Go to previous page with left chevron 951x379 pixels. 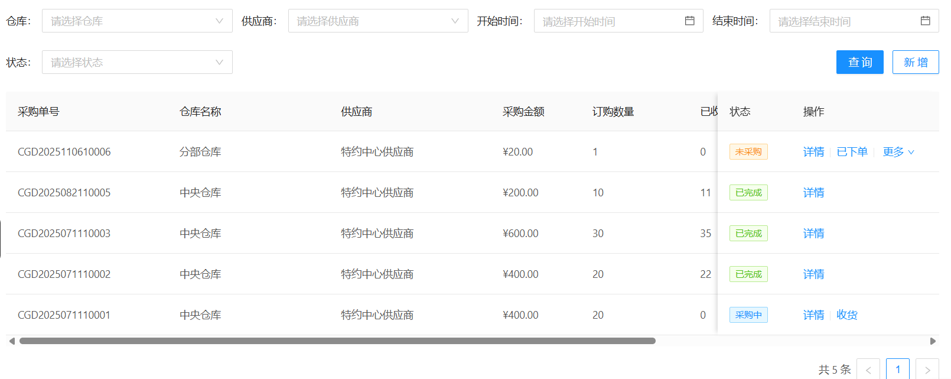[x=868, y=370]
